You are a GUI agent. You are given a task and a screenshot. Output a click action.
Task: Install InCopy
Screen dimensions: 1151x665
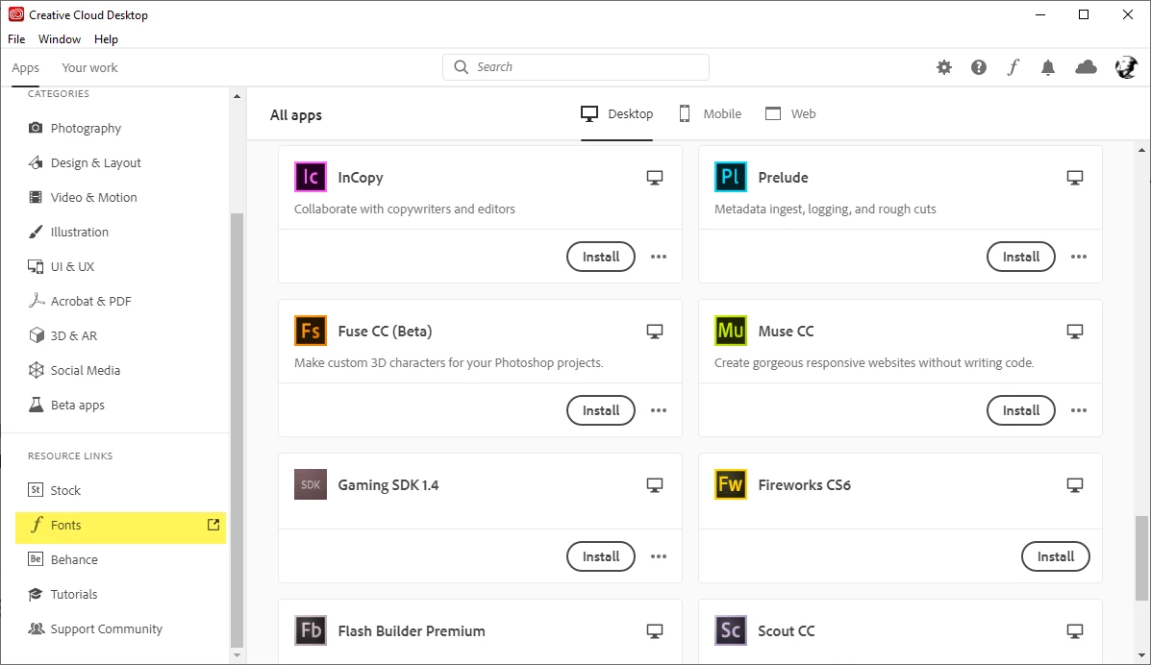pos(600,257)
